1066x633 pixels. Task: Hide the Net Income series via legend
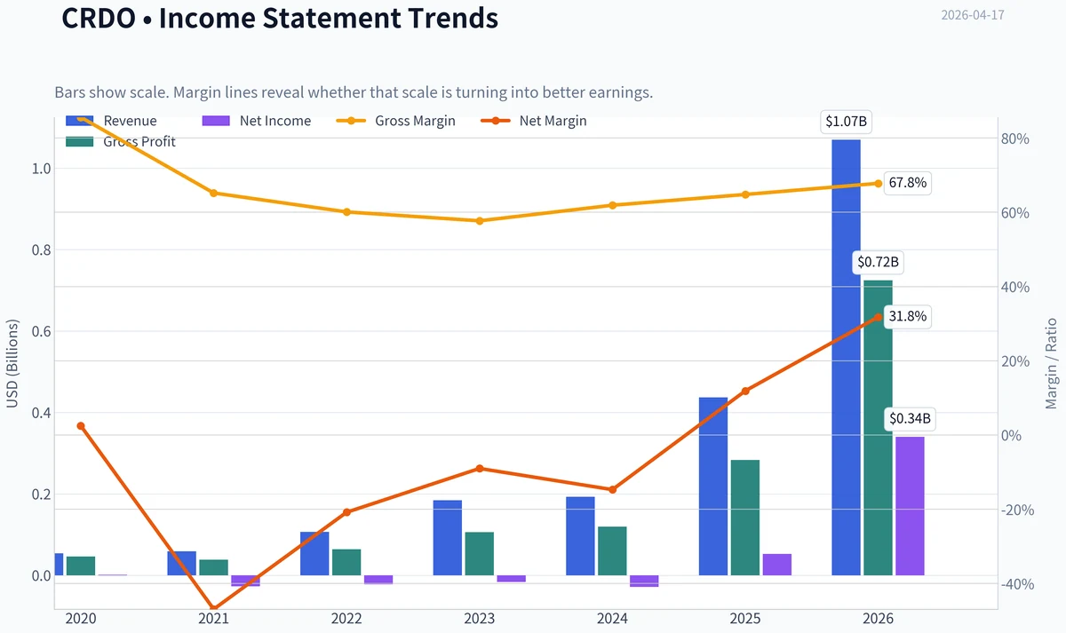257,121
